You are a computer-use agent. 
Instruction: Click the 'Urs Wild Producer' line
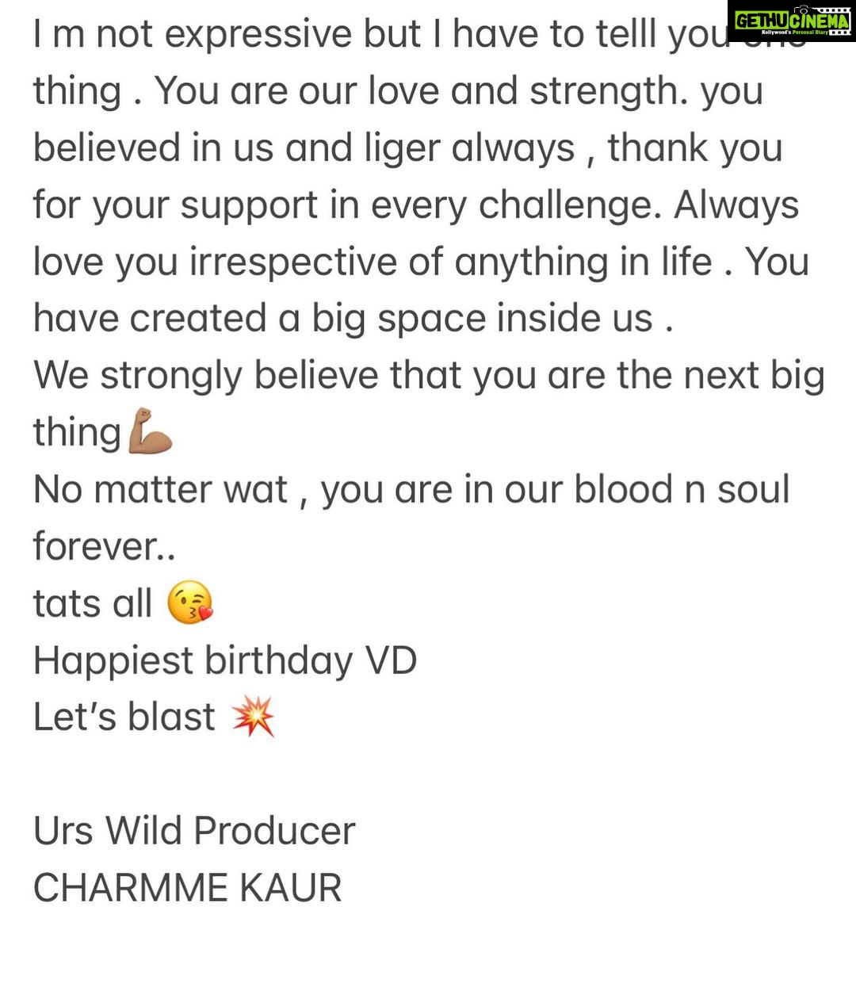tap(194, 830)
